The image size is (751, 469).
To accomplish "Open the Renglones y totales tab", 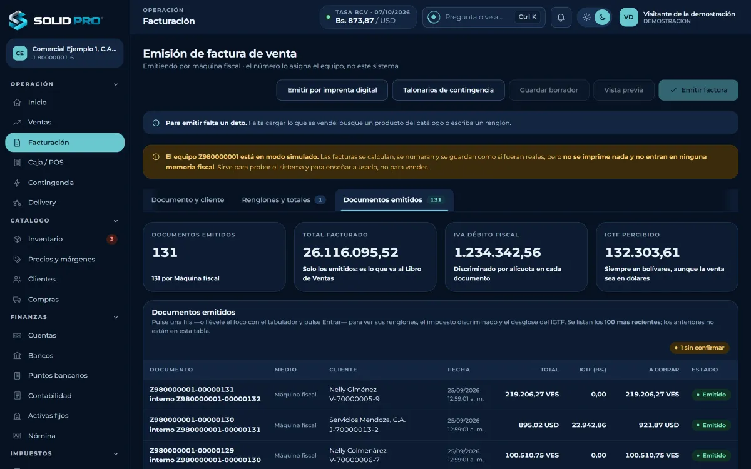I will [284, 200].
